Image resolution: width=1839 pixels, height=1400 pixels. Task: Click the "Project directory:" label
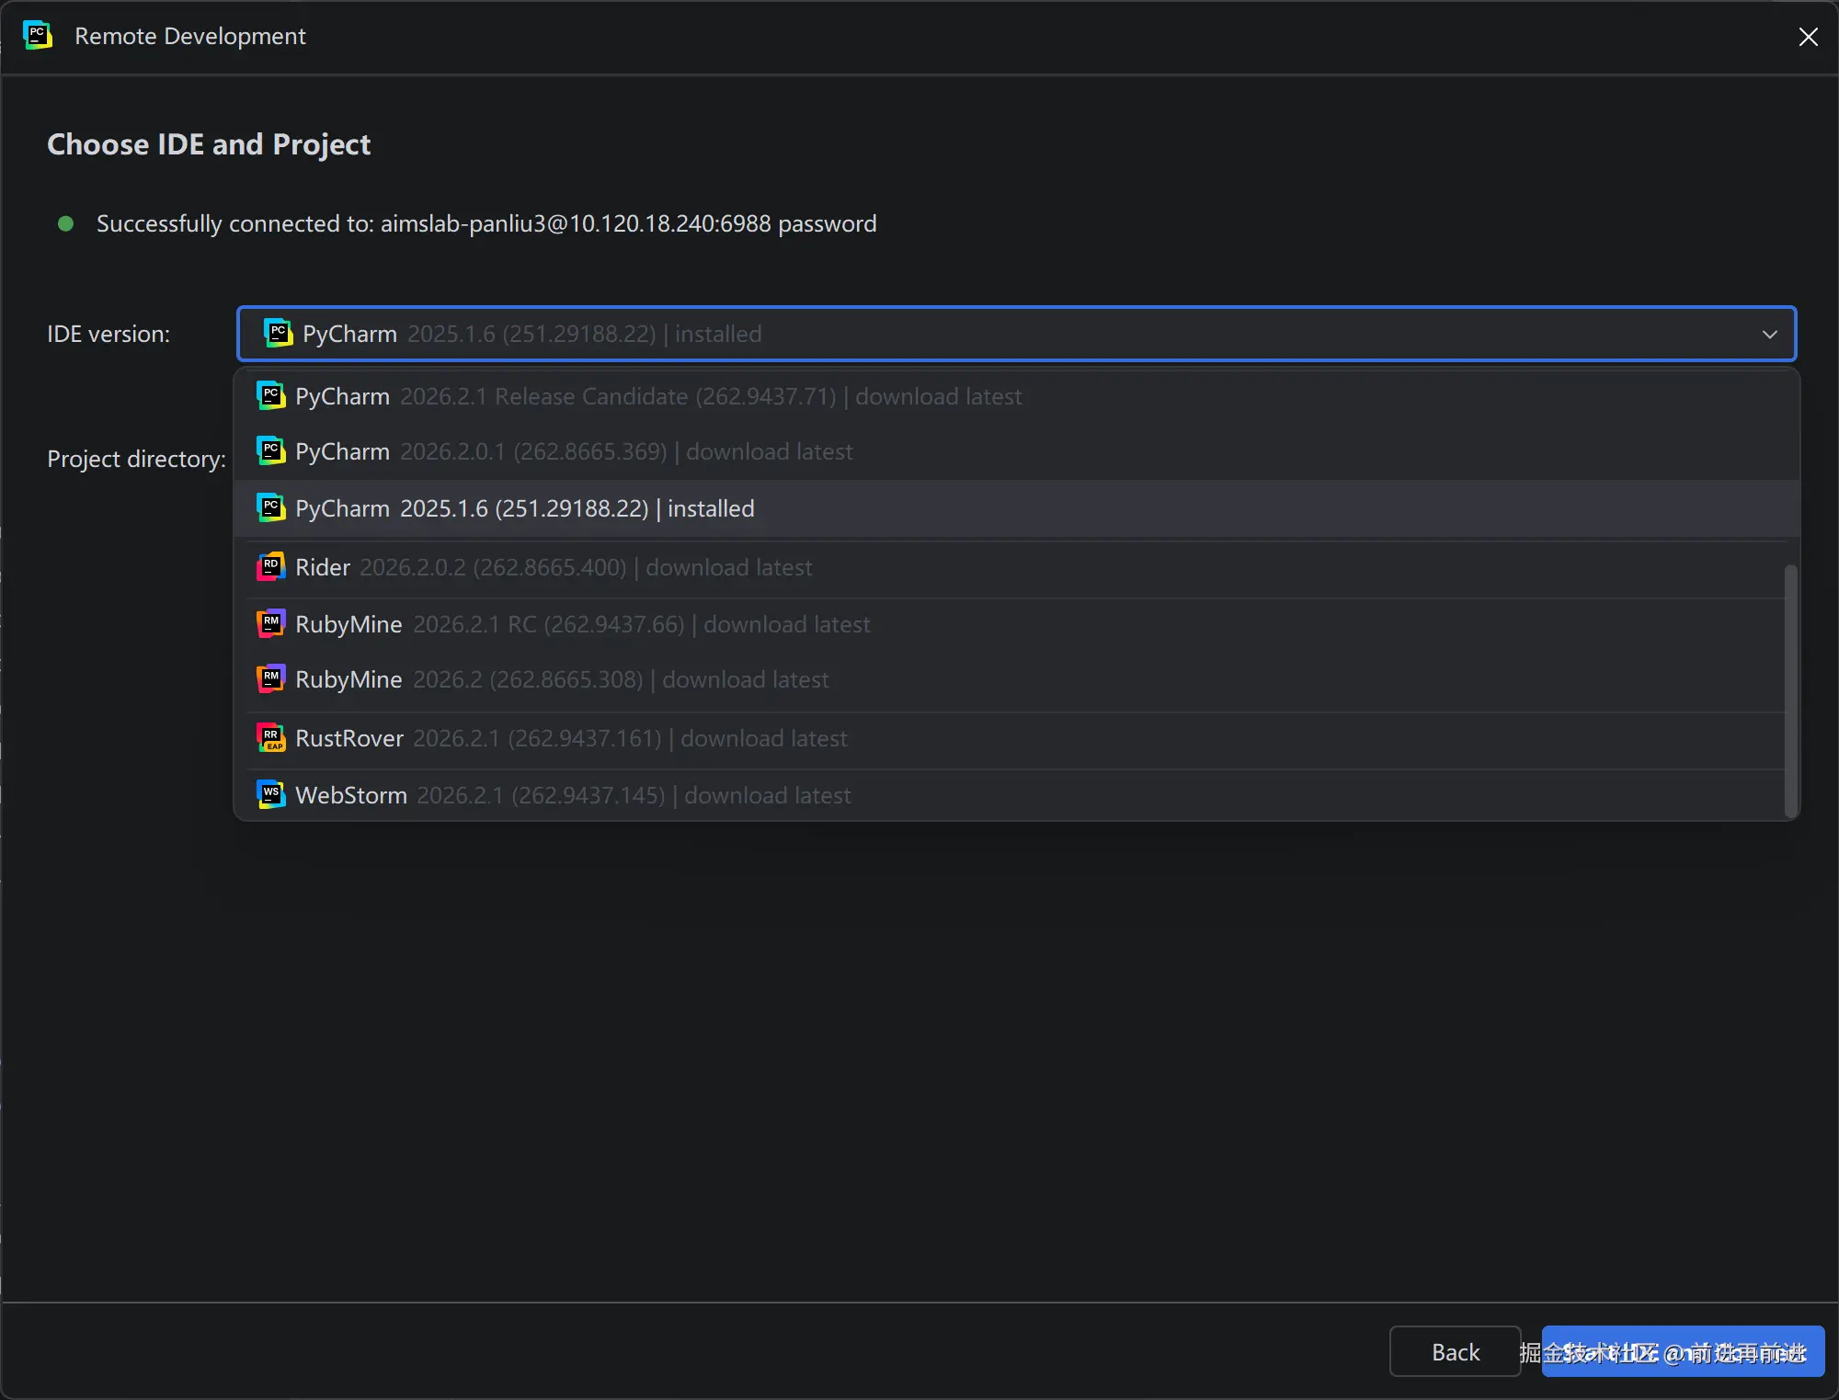tap(136, 459)
